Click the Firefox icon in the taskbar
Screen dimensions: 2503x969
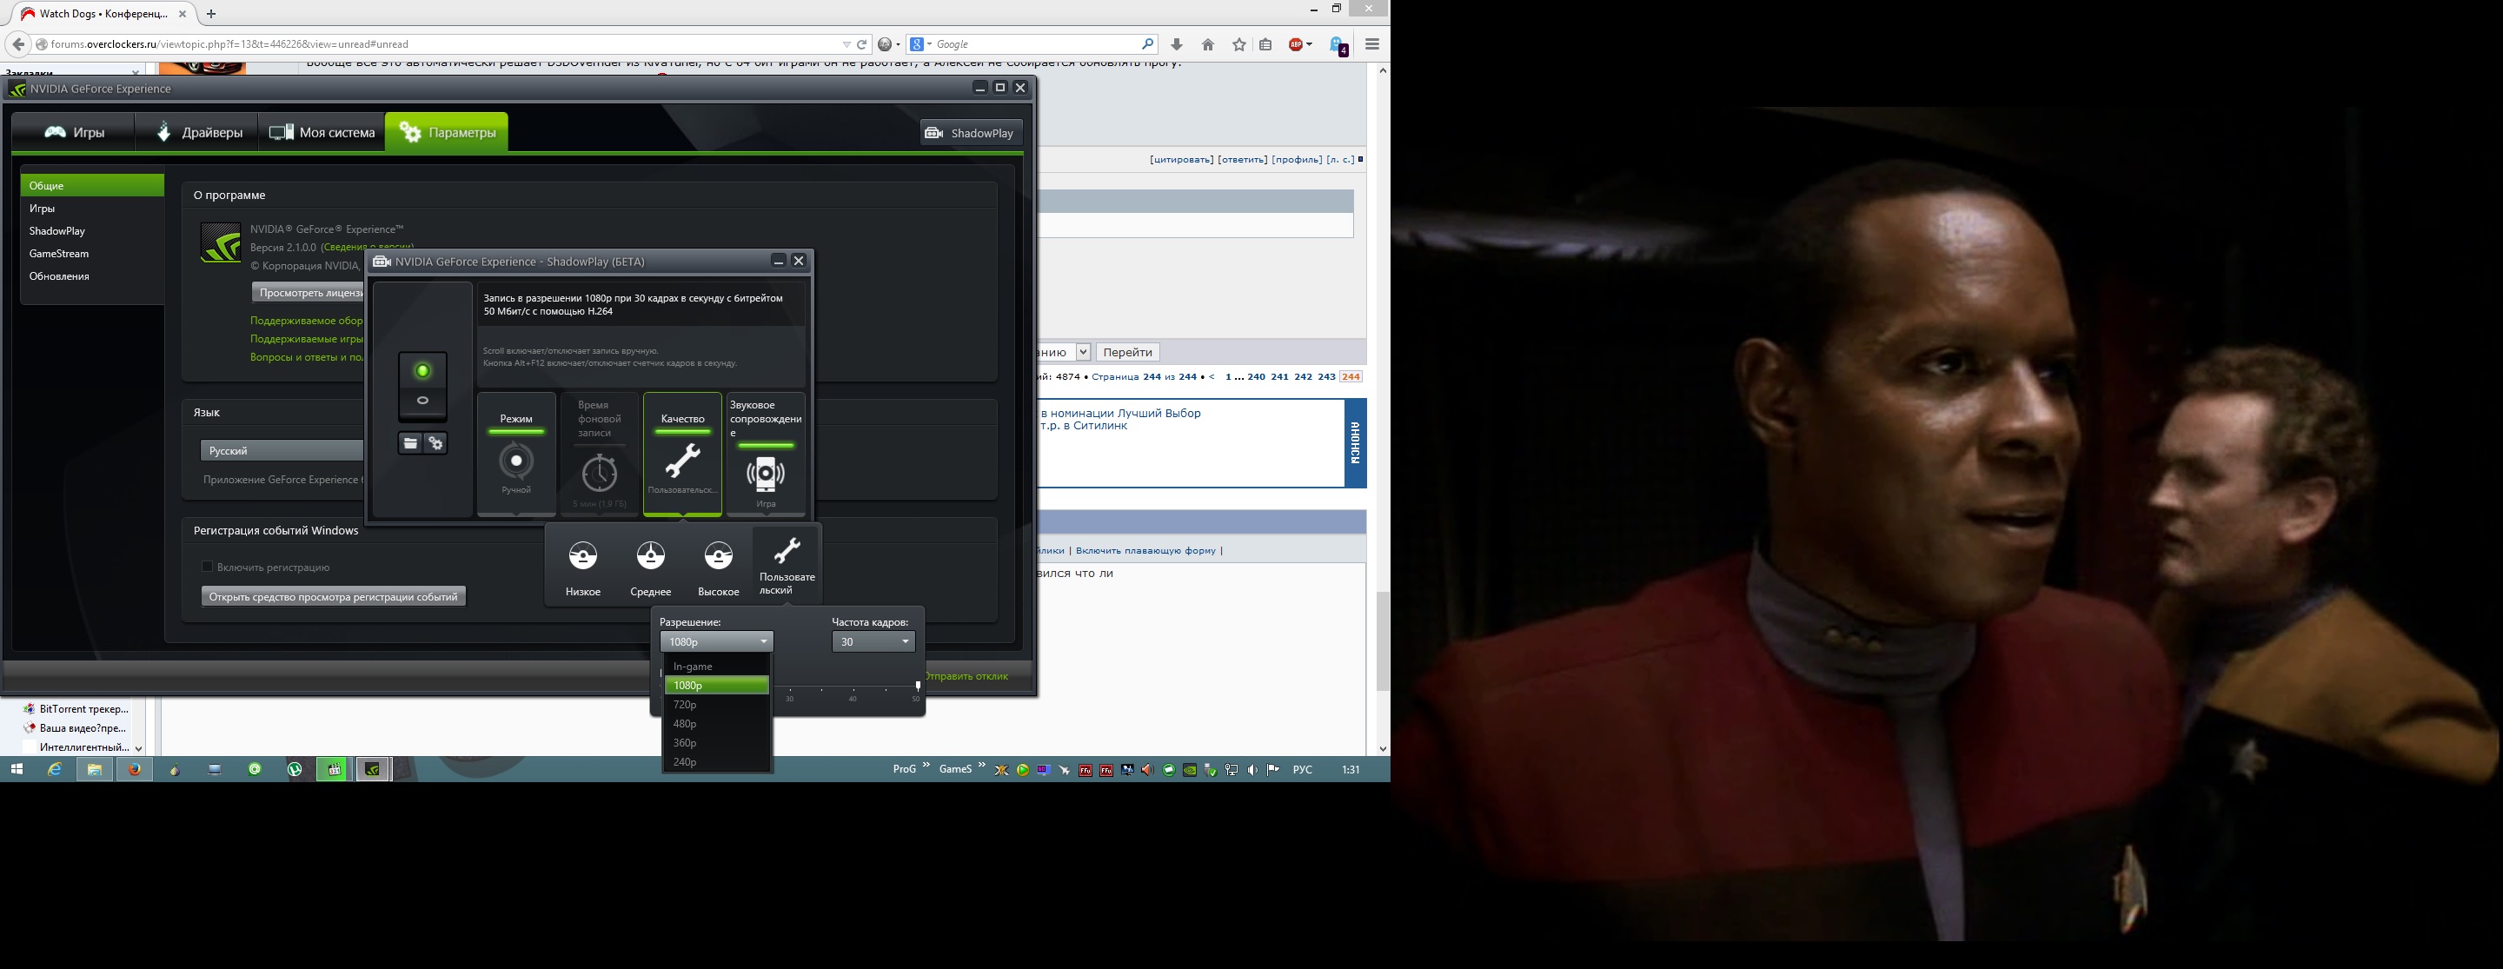point(134,769)
